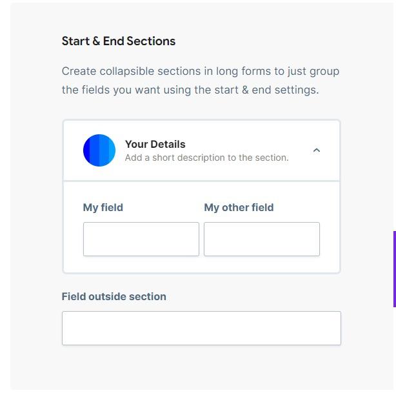Click the 'the fields you want' text line
This screenshot has height=395, width=396.
(190, 90)
